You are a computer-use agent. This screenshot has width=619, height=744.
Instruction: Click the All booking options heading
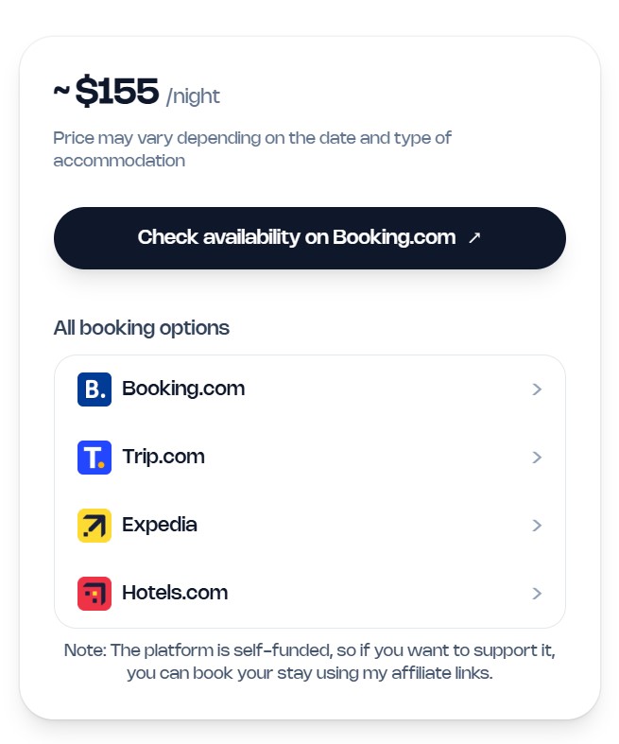[x=142, y=328]
